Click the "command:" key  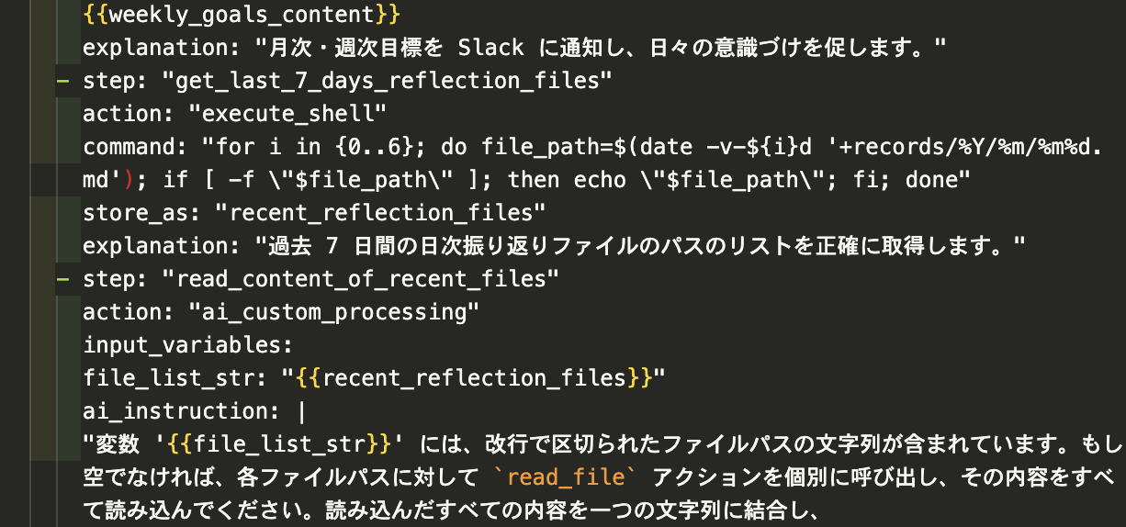[135, 147]
